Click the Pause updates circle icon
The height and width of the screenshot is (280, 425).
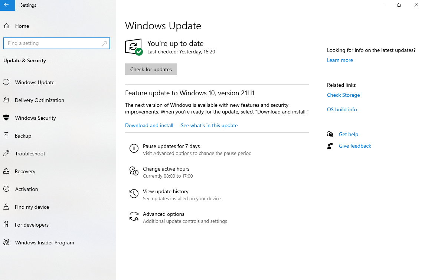[x=134, y=148]
